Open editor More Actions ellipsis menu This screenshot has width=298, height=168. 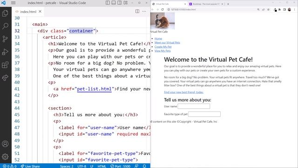(144, 11)
